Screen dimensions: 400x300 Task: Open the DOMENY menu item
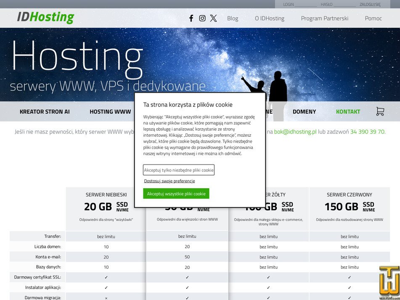point(304,112)
